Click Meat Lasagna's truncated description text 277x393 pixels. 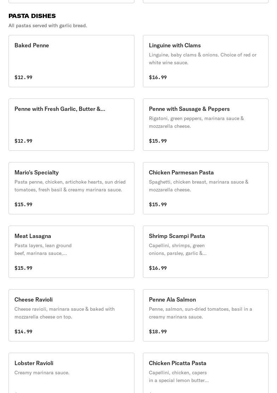tap(43, 249)
